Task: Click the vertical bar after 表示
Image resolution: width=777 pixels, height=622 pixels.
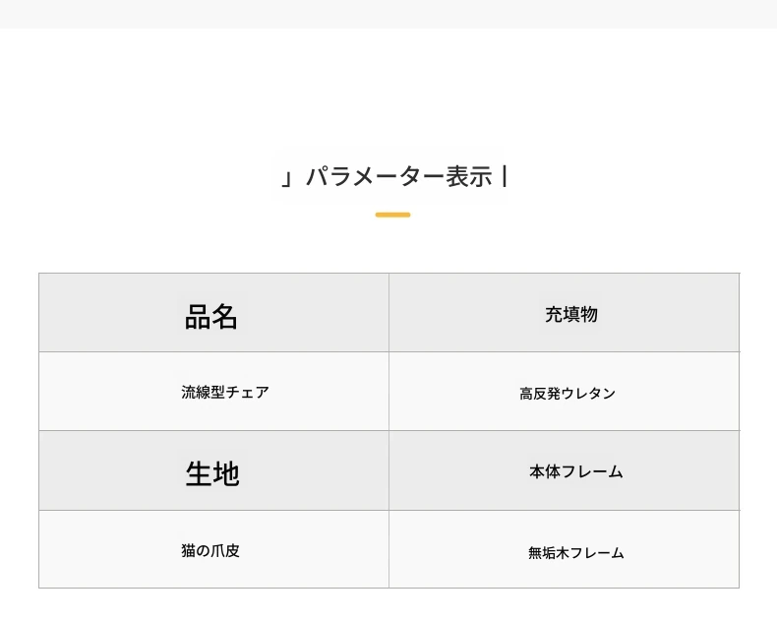Action: coord(505,176)
